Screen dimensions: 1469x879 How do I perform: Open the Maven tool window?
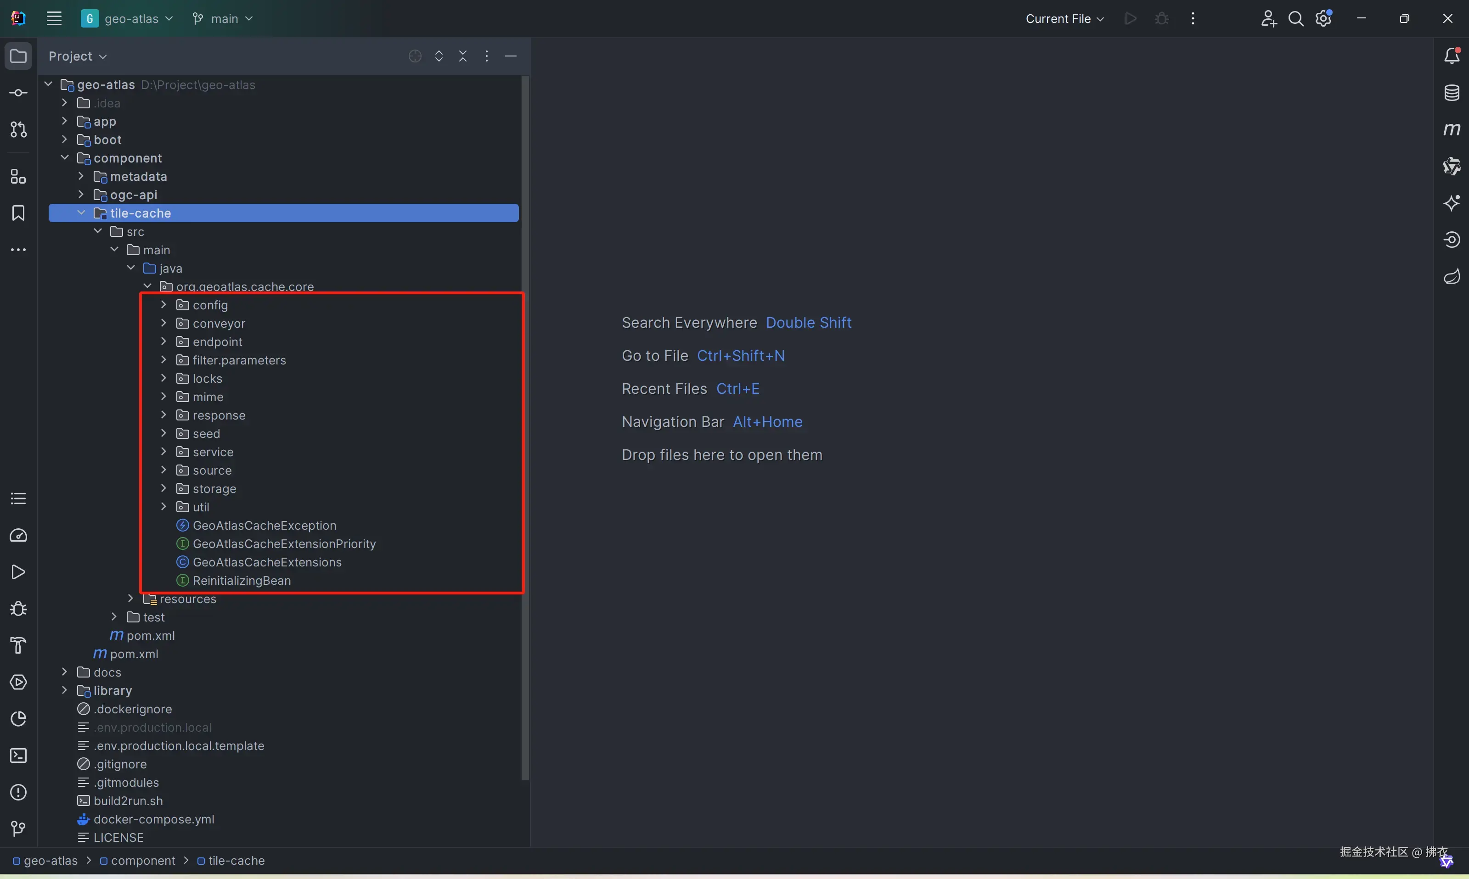click(x=1451, y=129)
